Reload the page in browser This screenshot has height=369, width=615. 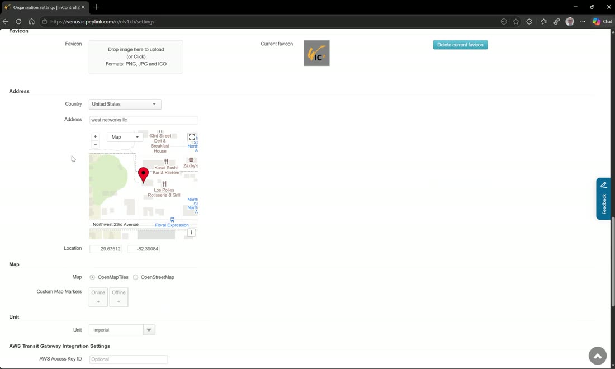(18, 22)
